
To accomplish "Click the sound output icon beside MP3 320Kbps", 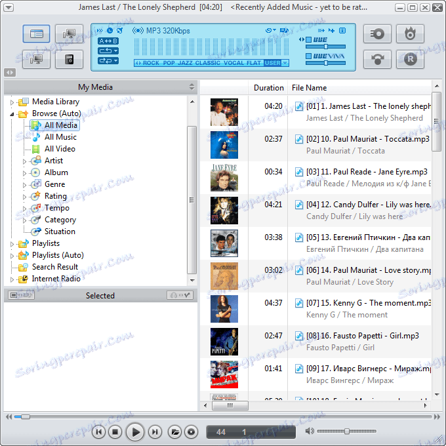I will pos(138,30).
